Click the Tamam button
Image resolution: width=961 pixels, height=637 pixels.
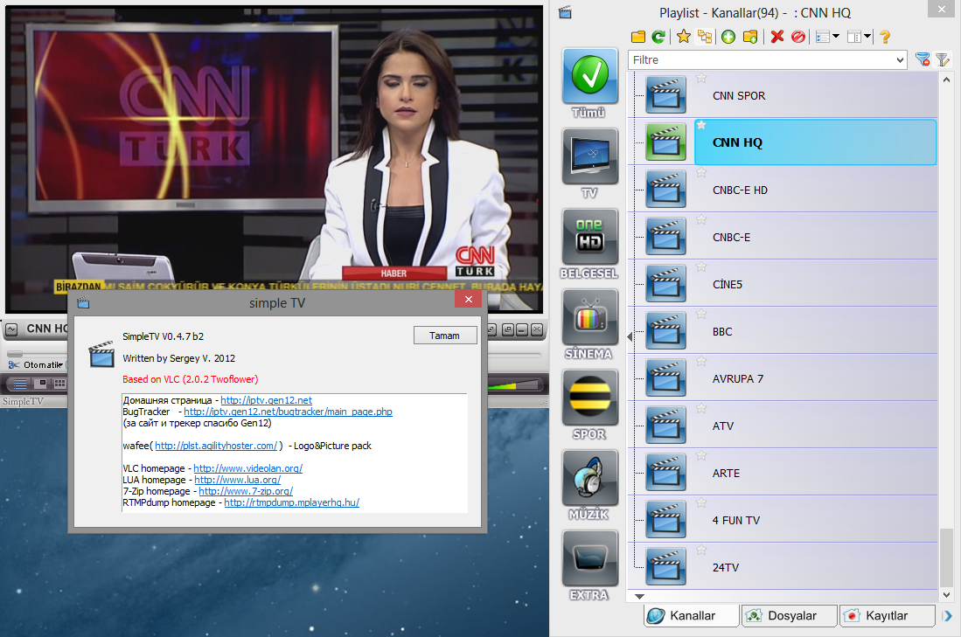[x=445, y=335]
